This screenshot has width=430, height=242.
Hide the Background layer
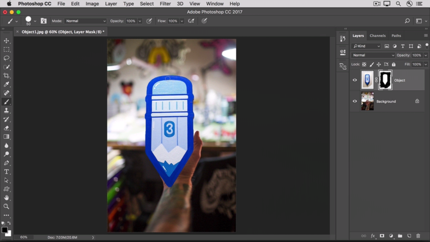click(355, 101)
